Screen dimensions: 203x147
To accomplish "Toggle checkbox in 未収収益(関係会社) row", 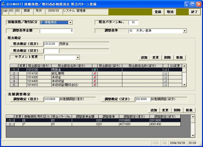I will [95, 85].
